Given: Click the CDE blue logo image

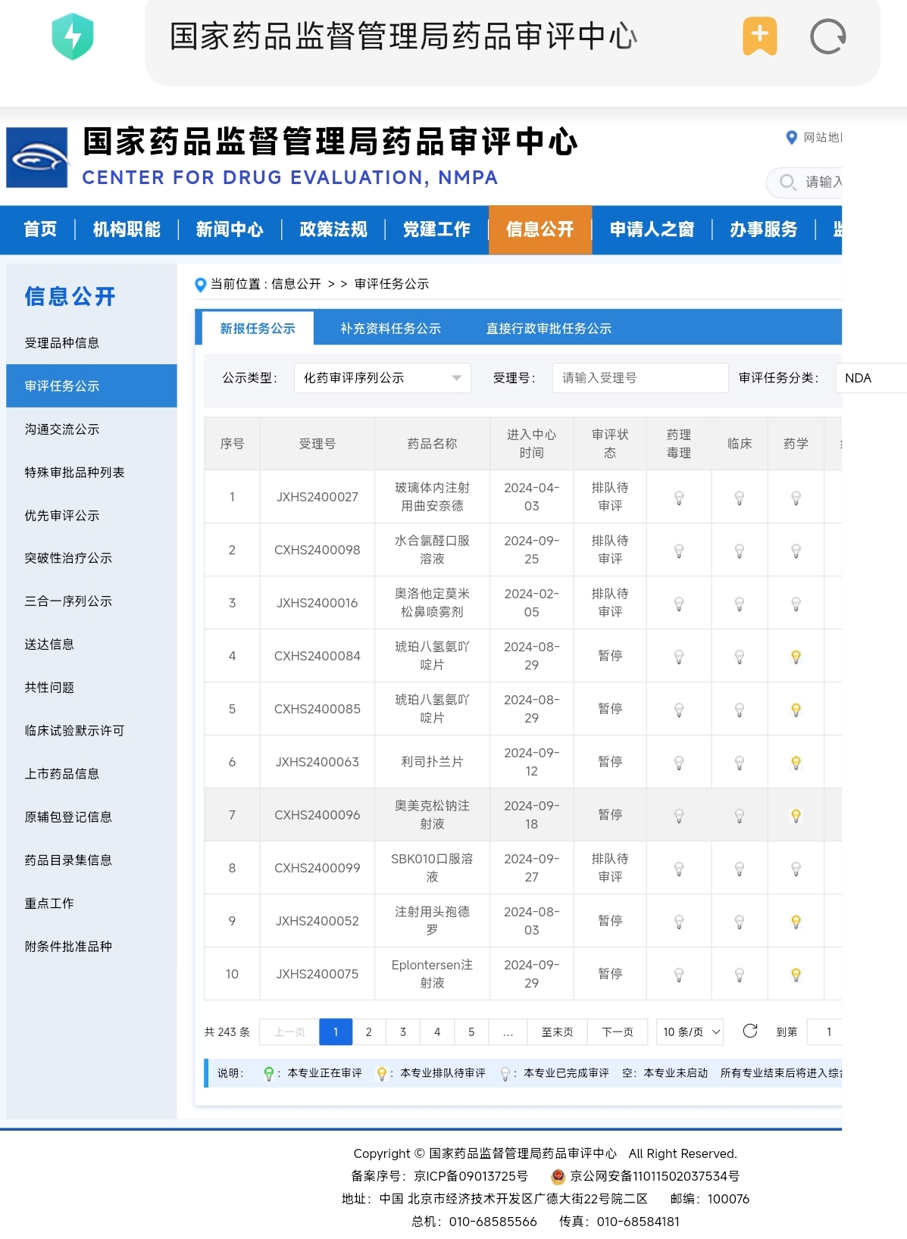Looking at the screenshot, I should click(x=37, y=157).
